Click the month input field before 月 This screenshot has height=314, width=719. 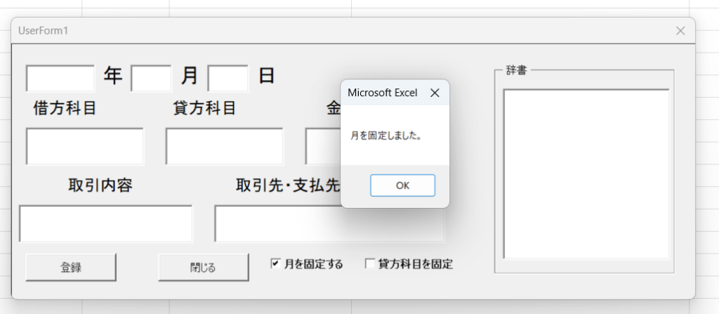point(152,78)
